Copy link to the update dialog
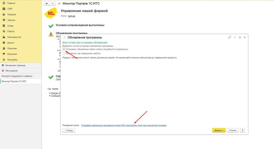The image size is (274, 149). pyautogui.click(x=230, y=37)
